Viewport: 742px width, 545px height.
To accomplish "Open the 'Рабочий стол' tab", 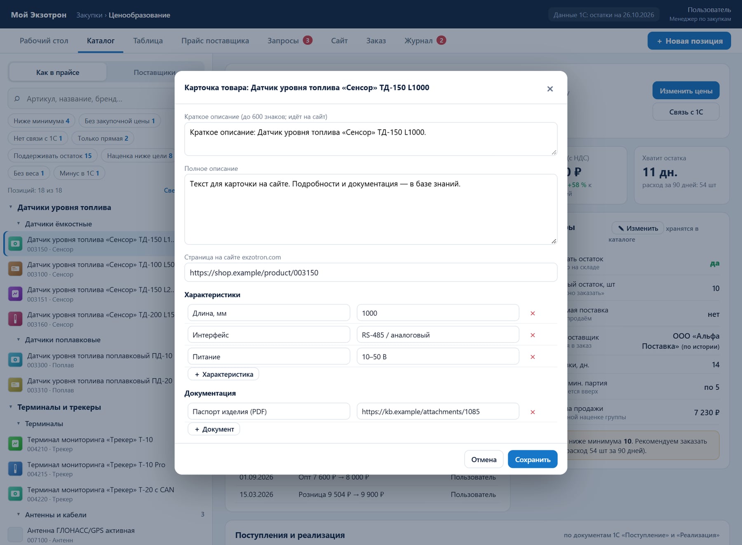I will click(44, 41).
